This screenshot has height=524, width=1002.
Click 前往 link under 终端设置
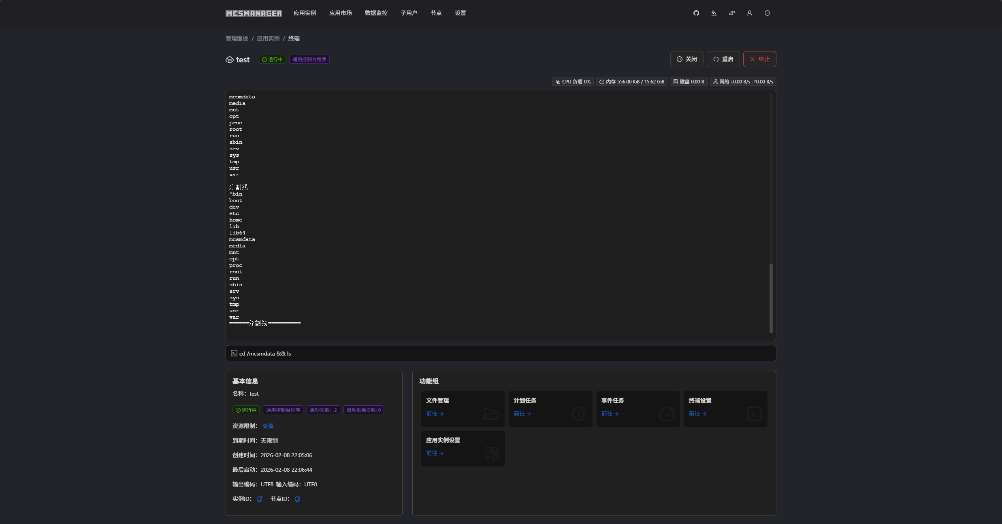(697, 413)
